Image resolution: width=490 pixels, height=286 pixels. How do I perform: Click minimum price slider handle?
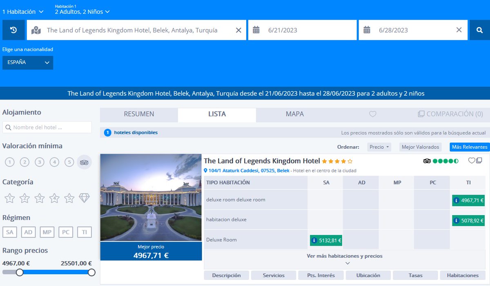[19, 273]
